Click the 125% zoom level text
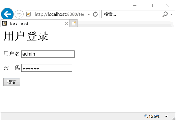Image resolution: width=176 pixels, height=121 pixels. pos(154,117)
